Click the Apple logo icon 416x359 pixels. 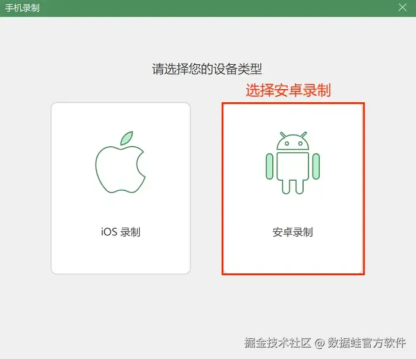click(x=121, y=162)
